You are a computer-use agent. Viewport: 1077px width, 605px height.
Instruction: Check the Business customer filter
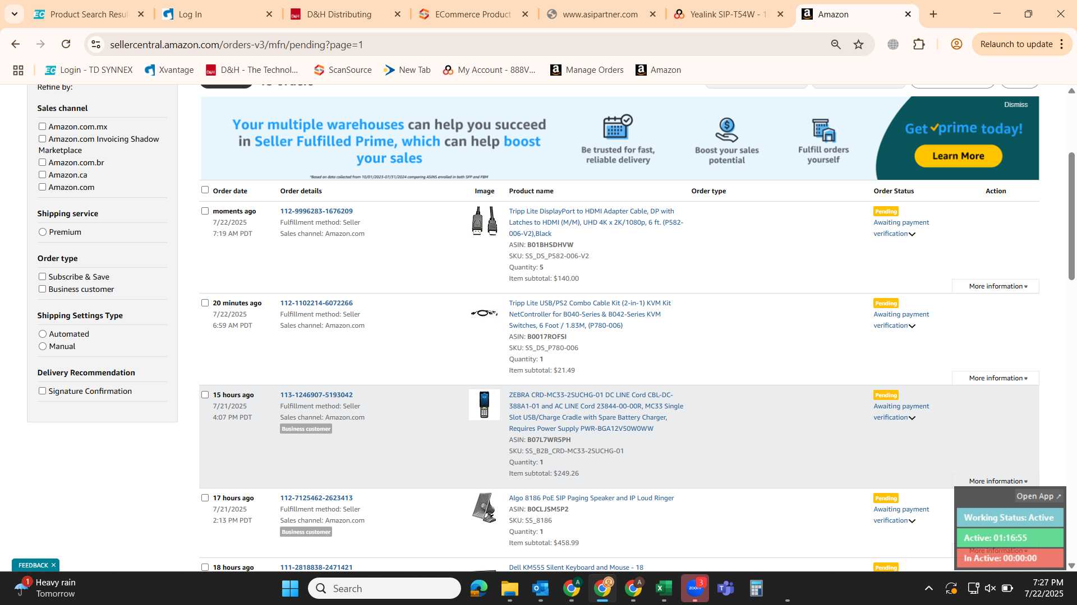click(x=42, y=289)
